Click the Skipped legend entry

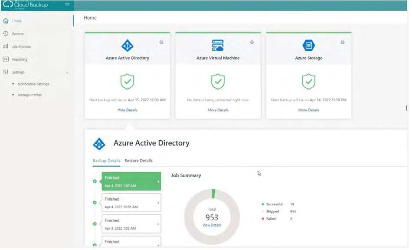pyautogui.click(x=273, y=212)
